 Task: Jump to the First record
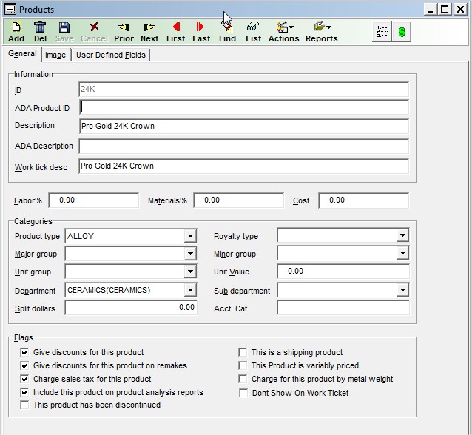[x=176, y=32]
